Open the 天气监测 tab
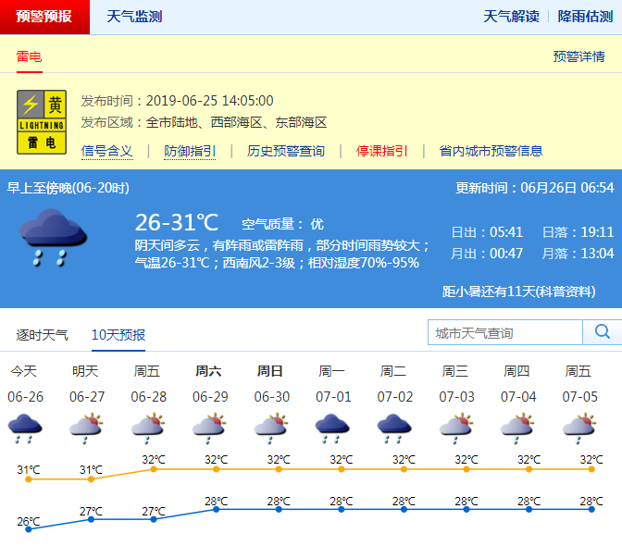The height and width of the screenshot is (546, 622). (134, 17)
